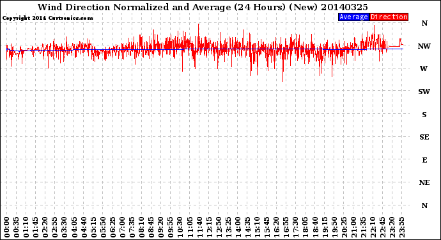
Task: Click the chart title text
Action: [203, 7]
